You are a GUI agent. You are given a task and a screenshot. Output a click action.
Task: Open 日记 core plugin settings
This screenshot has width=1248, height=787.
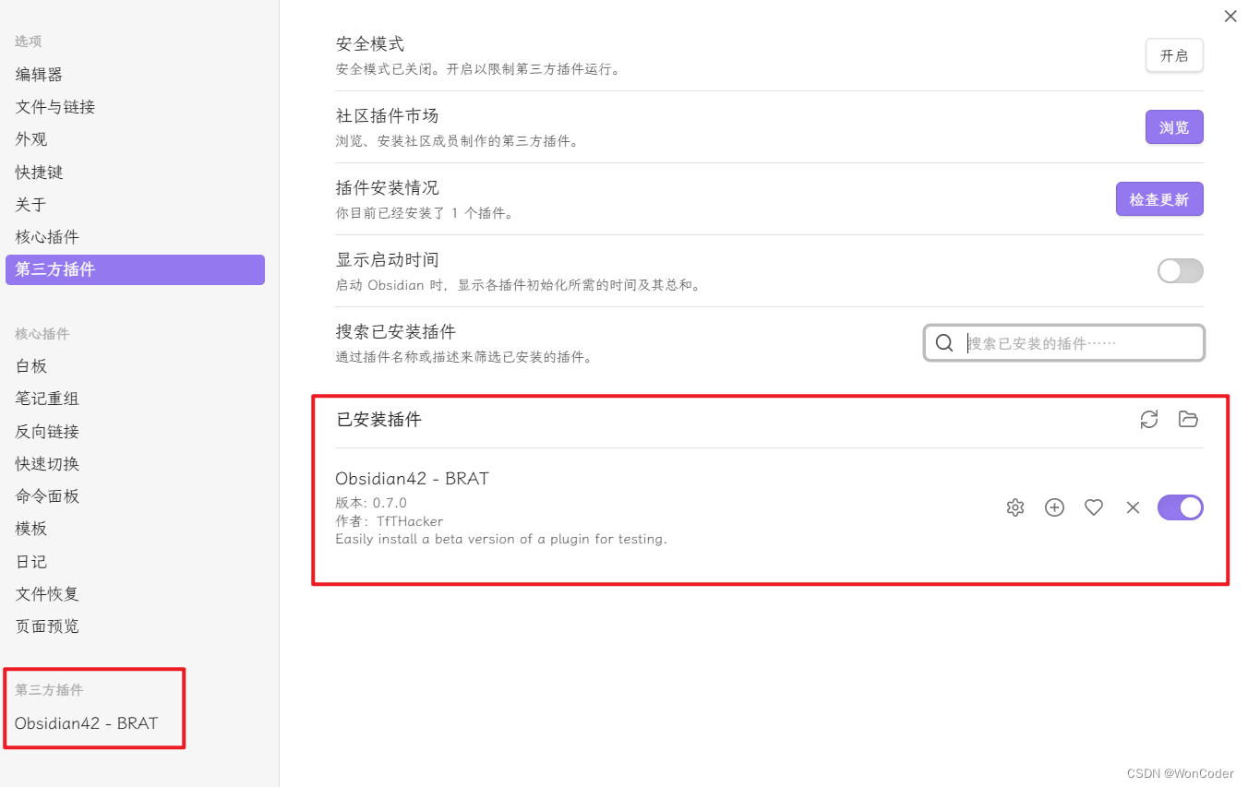pyautogui.click(x=135, y=562)
